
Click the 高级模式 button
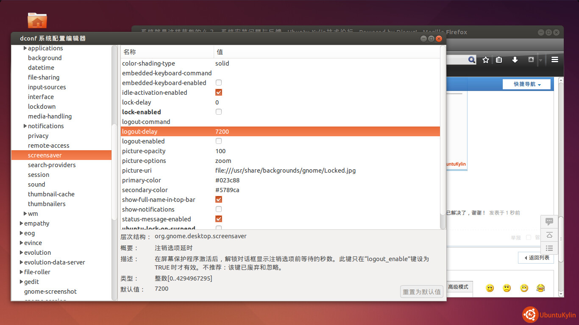pyautogui.click(x=458, y=287)
